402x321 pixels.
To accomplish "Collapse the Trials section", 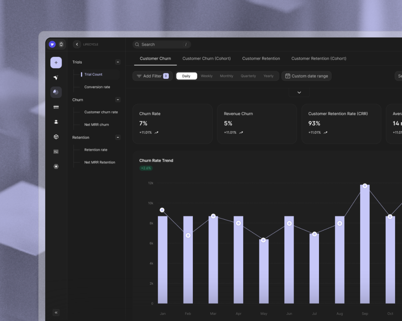I will pos(118,62).
